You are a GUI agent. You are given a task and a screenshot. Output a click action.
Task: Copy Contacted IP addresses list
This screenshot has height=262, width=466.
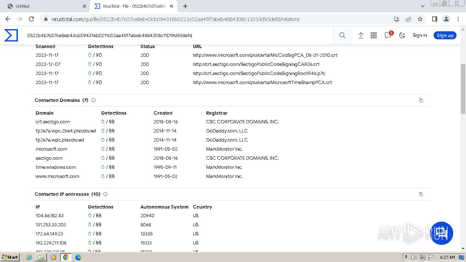tap(421, 194)
